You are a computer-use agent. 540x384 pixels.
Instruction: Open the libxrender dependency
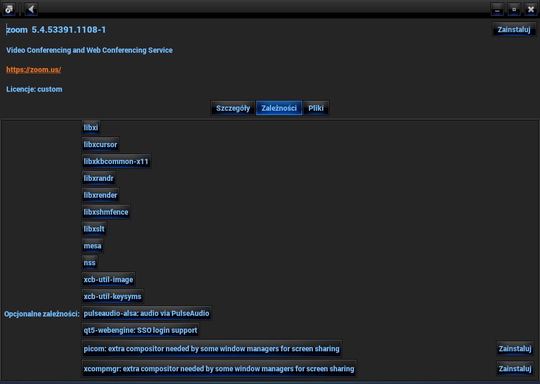[101, 195]
